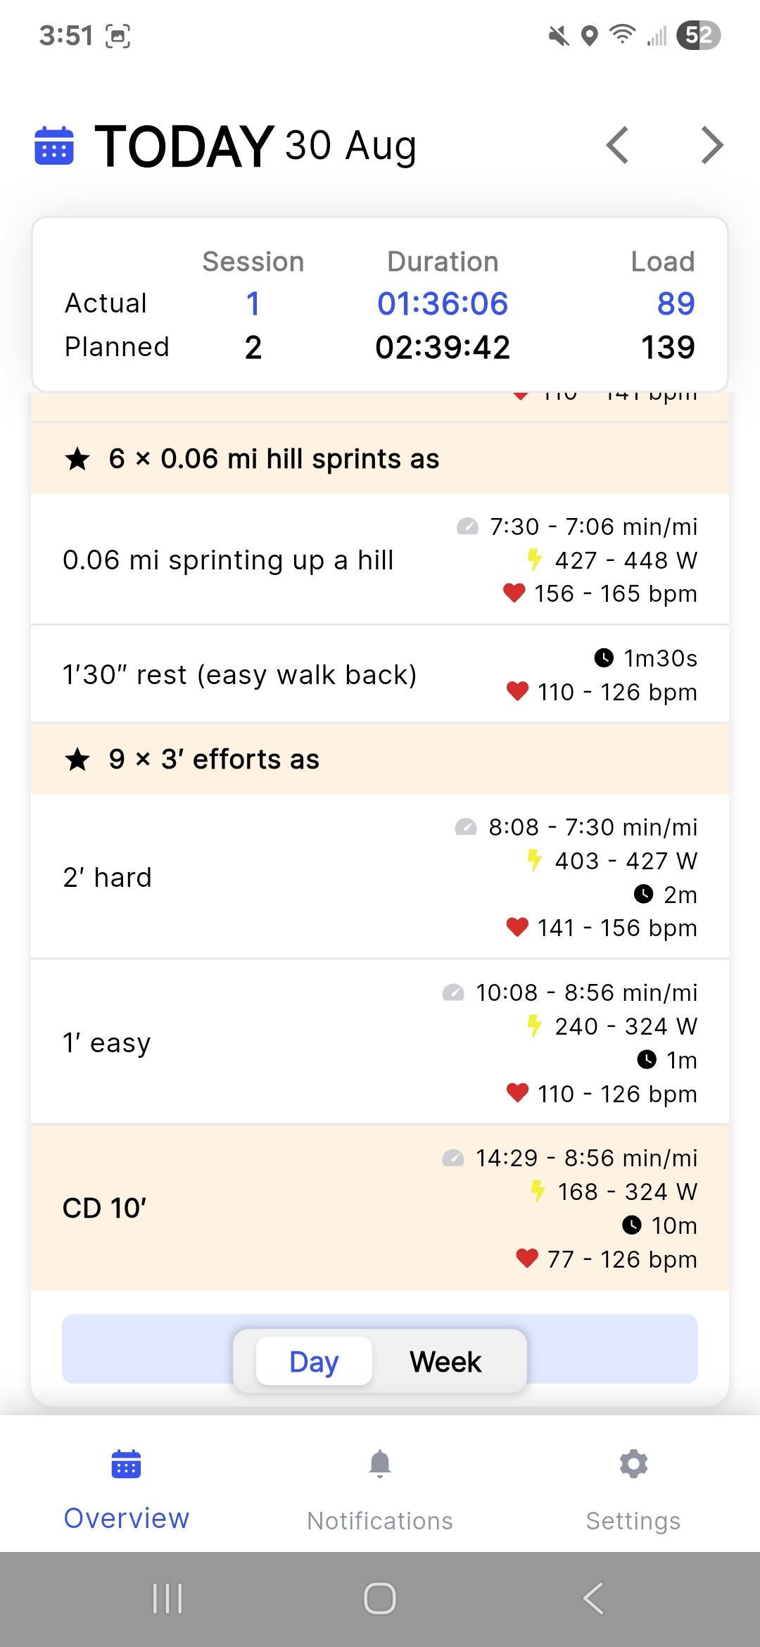
Task: Tap the Overview calendar icon
Action: (x=127, y=1464)
